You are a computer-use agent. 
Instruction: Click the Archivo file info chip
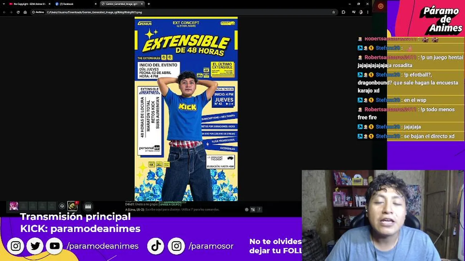pyautogui.click(x=38, y=12)
